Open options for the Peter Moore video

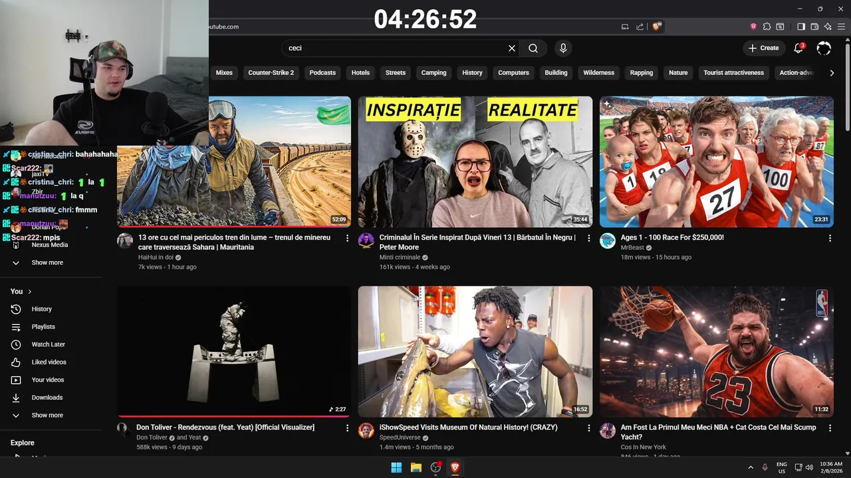tap(588, 238)
